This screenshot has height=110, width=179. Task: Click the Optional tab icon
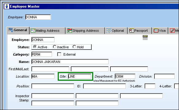(x=109, y=31)
